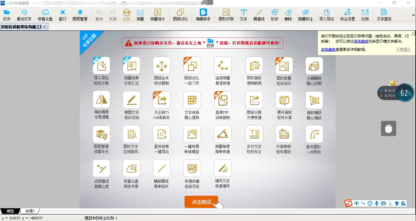This screenshot has height=221, width=416.
Task: Click the 不再提示 don't remind link
Action: coord(404,49)
